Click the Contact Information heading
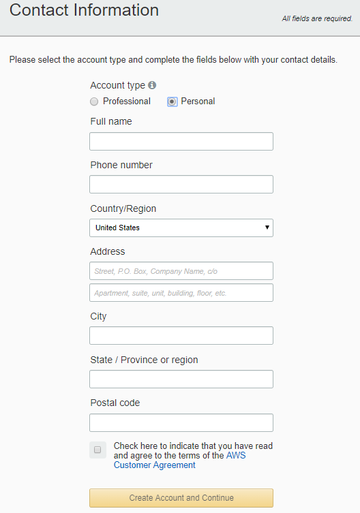Image resolution: width=360 pixels, height=513 pixels. pos(84,10)
